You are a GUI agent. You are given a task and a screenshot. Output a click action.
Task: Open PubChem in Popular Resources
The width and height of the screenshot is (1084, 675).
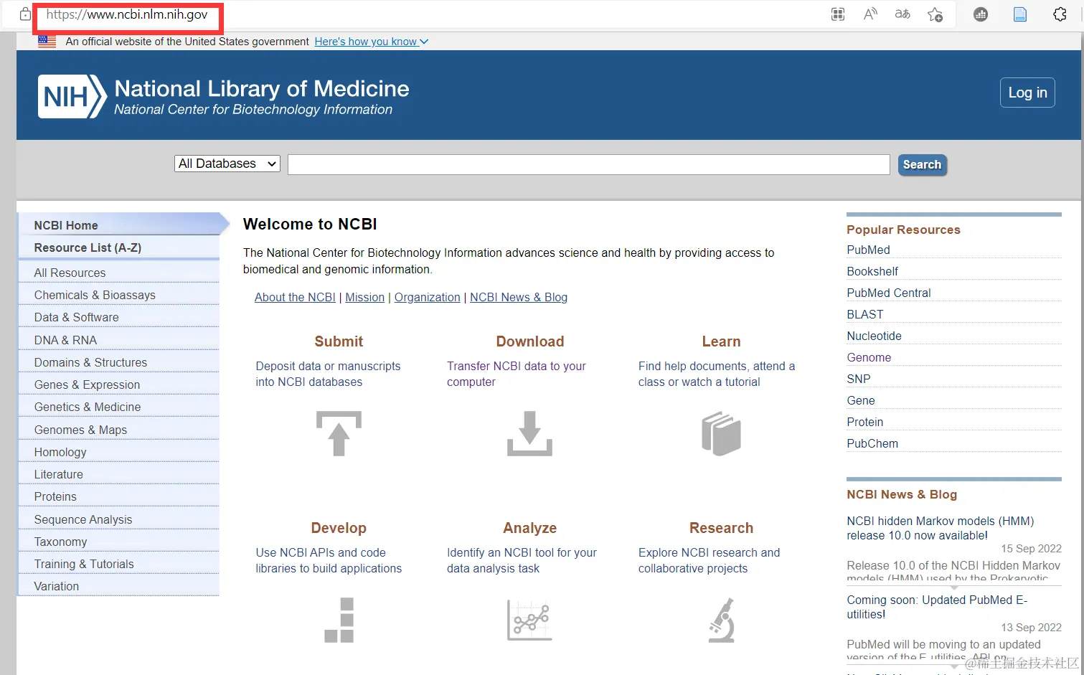click(x=872, y=443)
